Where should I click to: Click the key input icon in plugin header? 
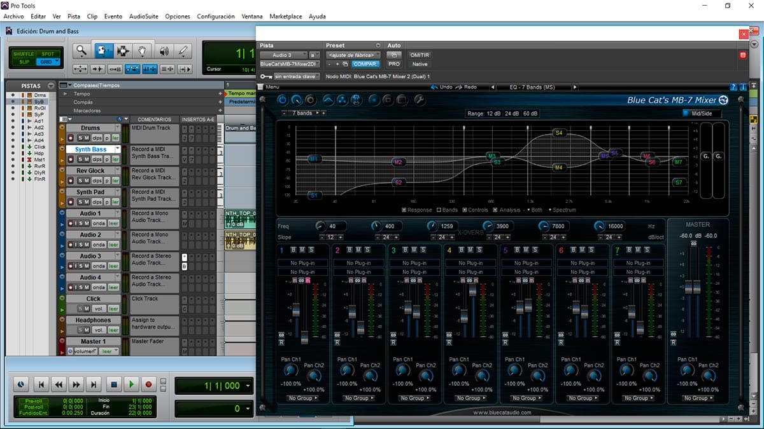pos(266,76)
